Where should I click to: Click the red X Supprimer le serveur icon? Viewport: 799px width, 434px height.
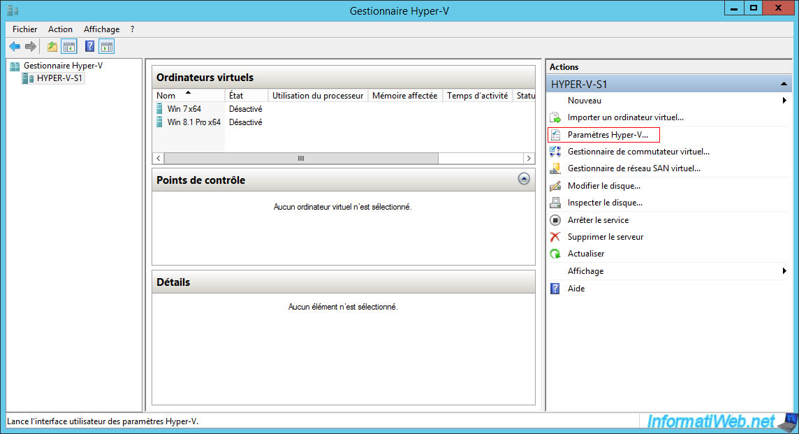[555, 237]
